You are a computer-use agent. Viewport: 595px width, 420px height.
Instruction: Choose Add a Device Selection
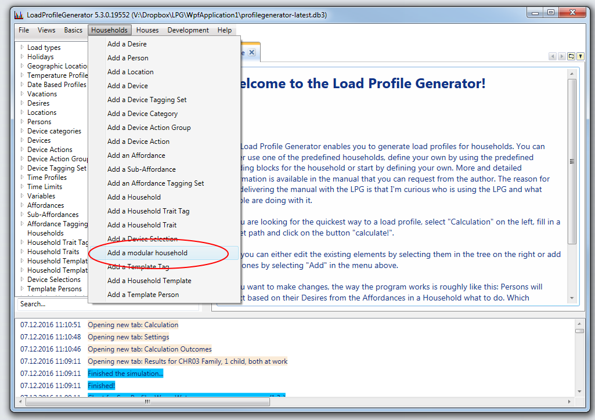point(164,239)
